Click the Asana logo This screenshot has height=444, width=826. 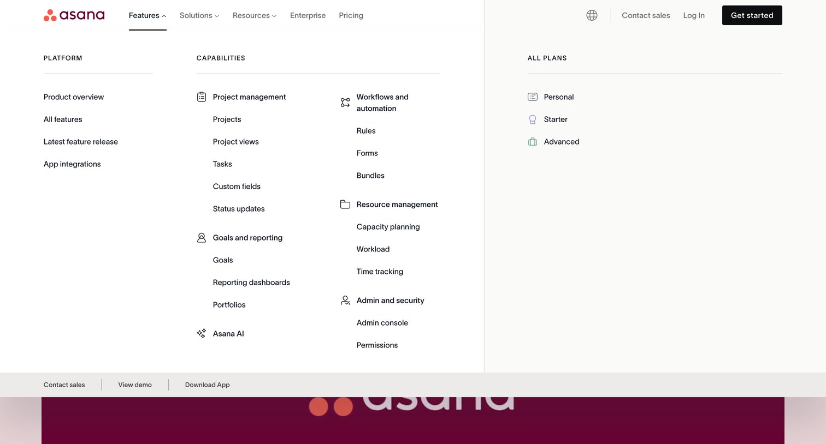pyautogui.click(x=74, y=15)
